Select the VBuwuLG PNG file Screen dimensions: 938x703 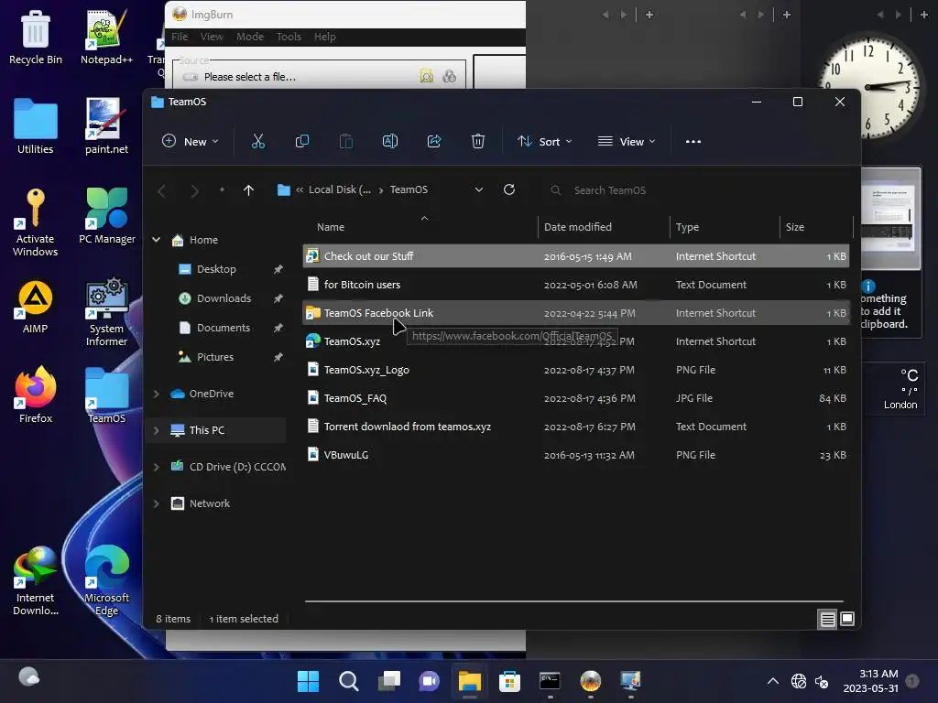(575, 455)
